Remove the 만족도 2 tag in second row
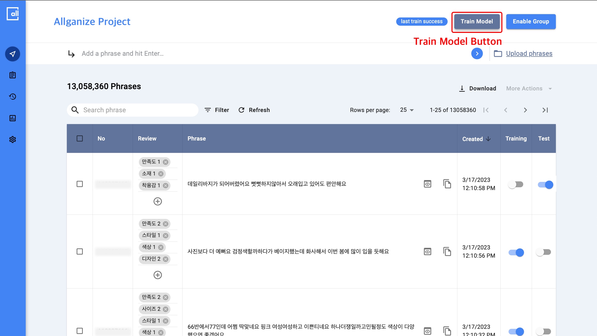Image resolution: width=597 pixels, height=336 pixels. coord(166,224)
